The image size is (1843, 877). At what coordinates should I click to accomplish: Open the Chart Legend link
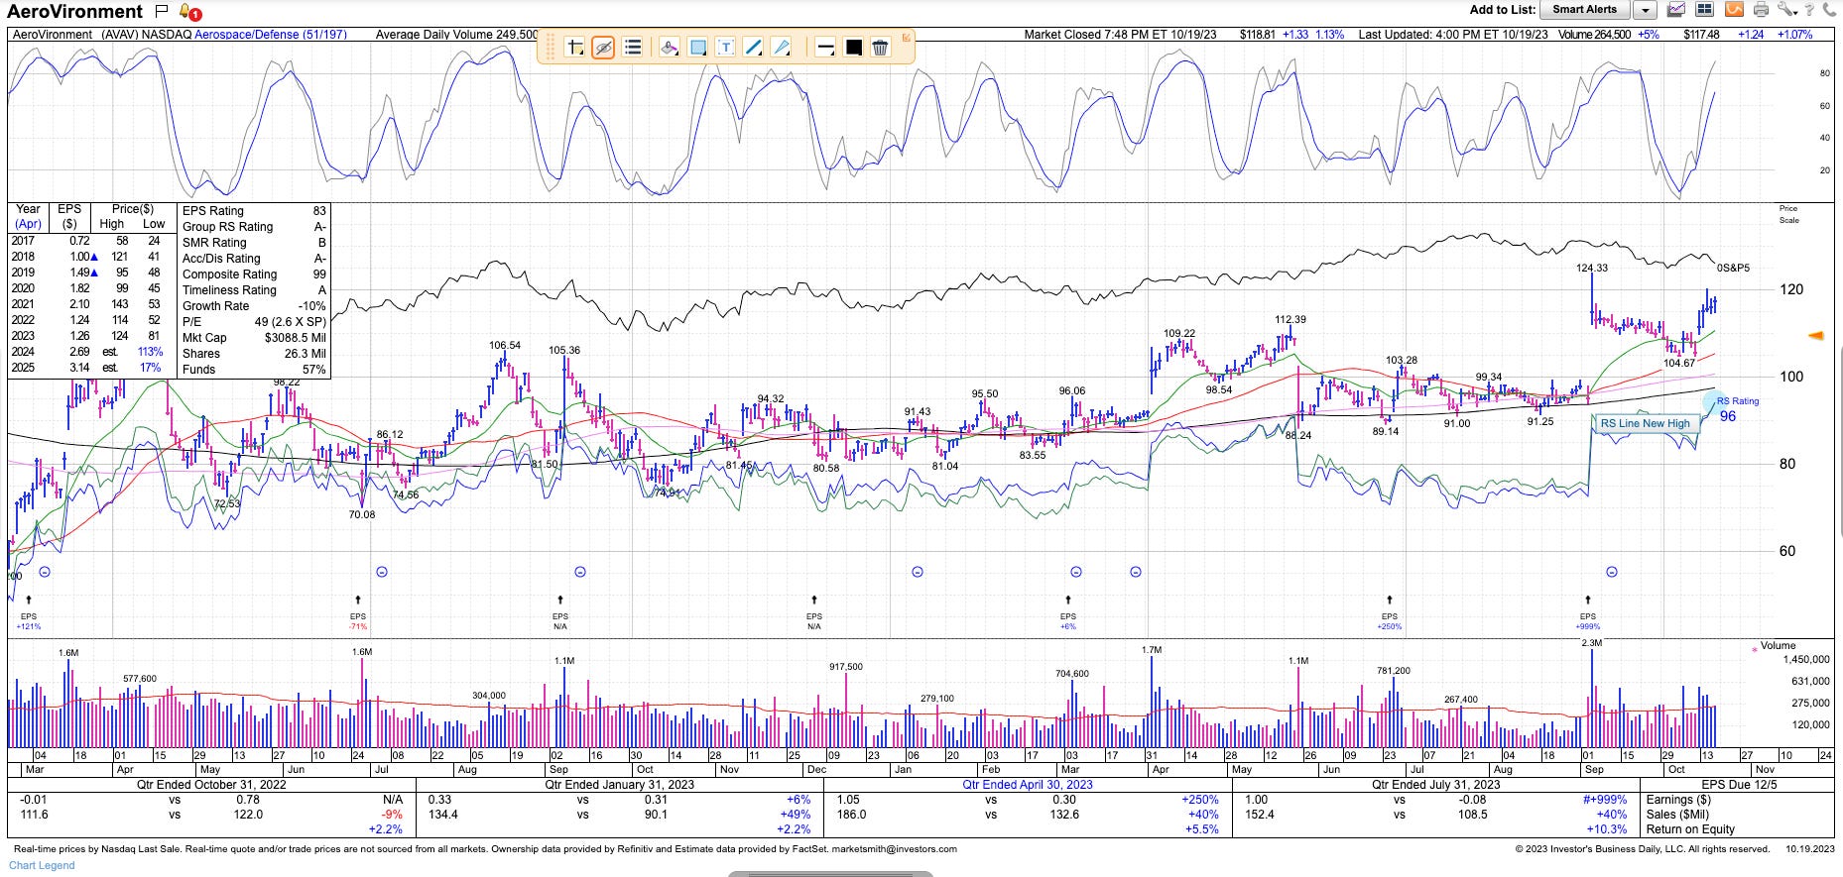click(42, 865)
